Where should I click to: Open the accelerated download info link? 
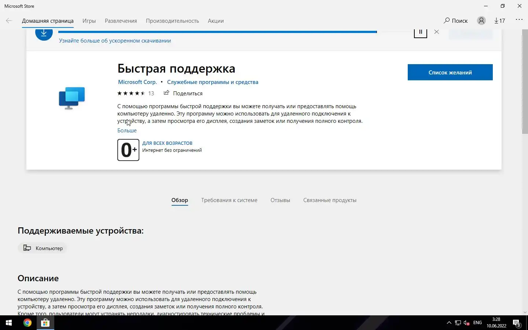[115, 41]
